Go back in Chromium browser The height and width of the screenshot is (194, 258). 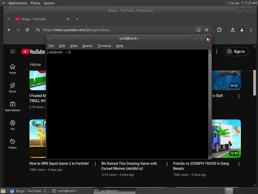[9, 30]
